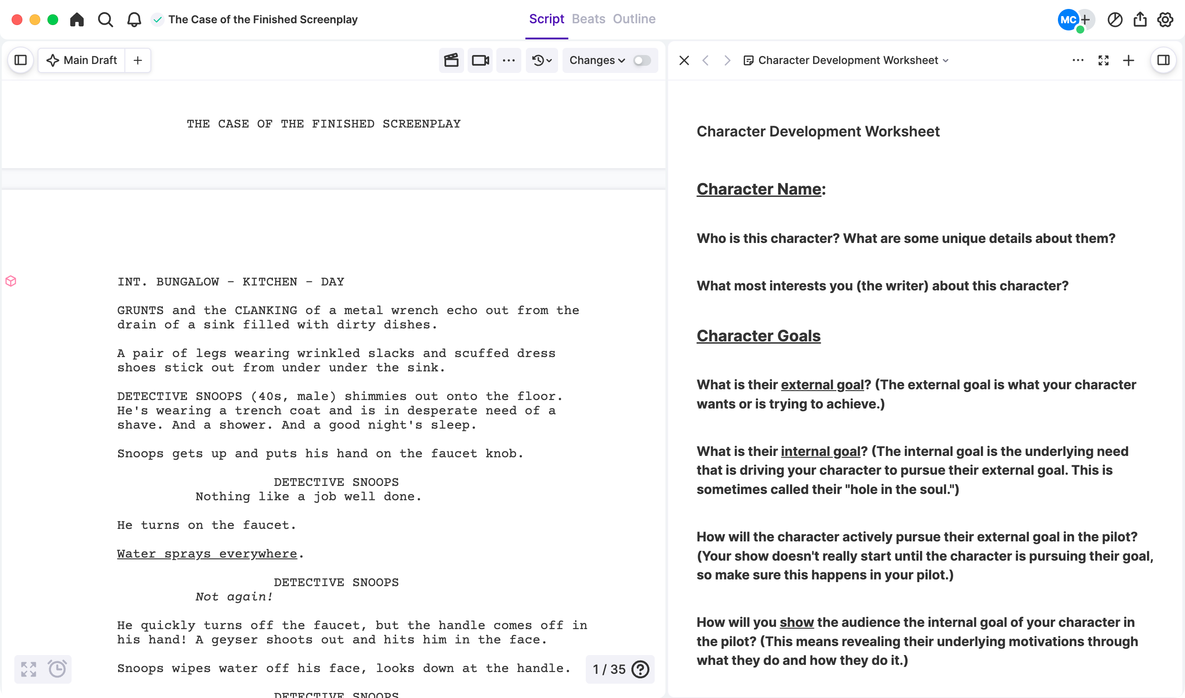The width and height of the screenshot is (1185, 698).
Task: Go to the home dashboard icon
Action: tap(77, 19)
